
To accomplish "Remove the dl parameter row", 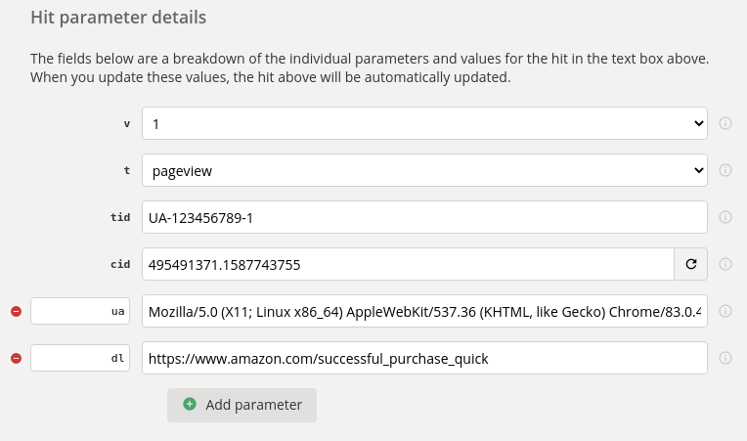I will pyautogui.click(x=16, y=358).
